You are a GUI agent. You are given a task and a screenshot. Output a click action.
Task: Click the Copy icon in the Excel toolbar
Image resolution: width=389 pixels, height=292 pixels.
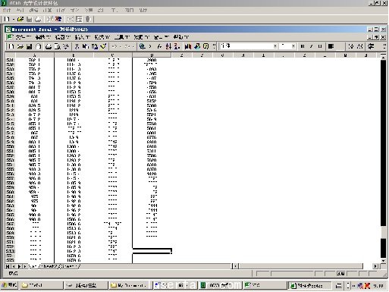click(x=86, y=46)
